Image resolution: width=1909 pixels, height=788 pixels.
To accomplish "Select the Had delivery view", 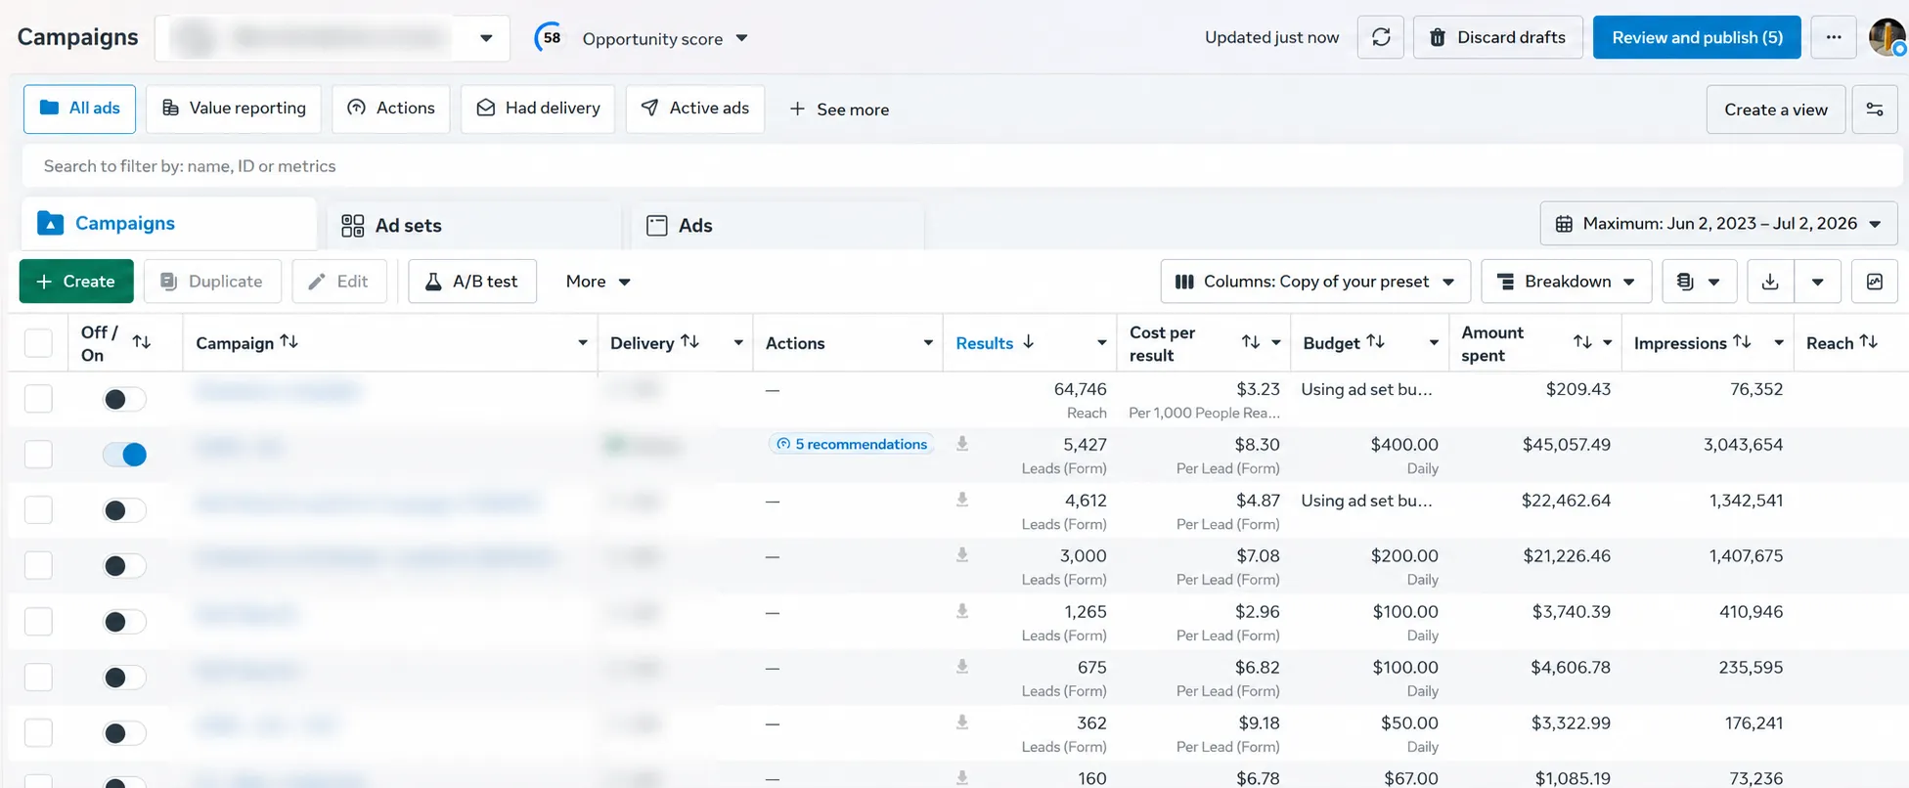I will coord(538,109).
